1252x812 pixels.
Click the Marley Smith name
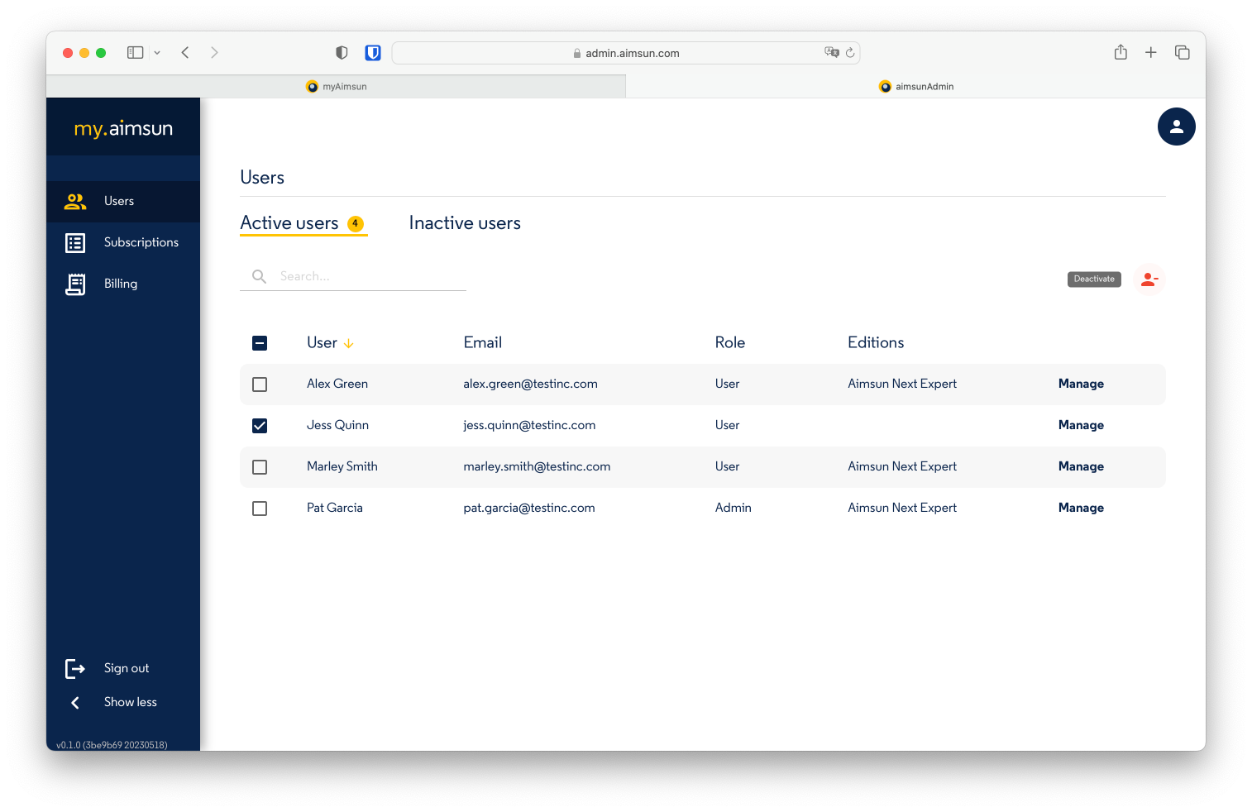[x=342, y=466]
